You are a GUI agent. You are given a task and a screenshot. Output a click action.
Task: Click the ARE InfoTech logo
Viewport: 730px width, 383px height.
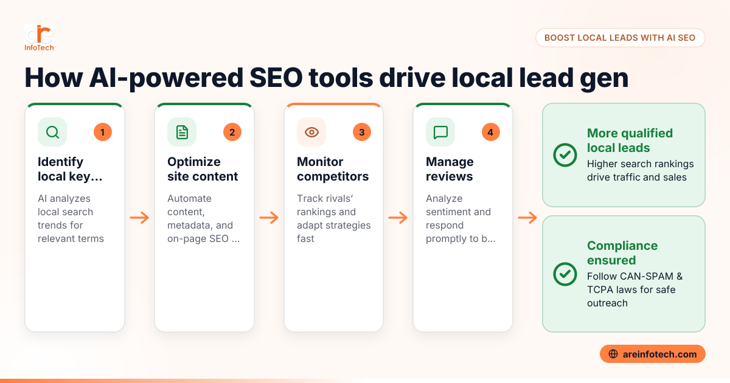coord(40,38)
